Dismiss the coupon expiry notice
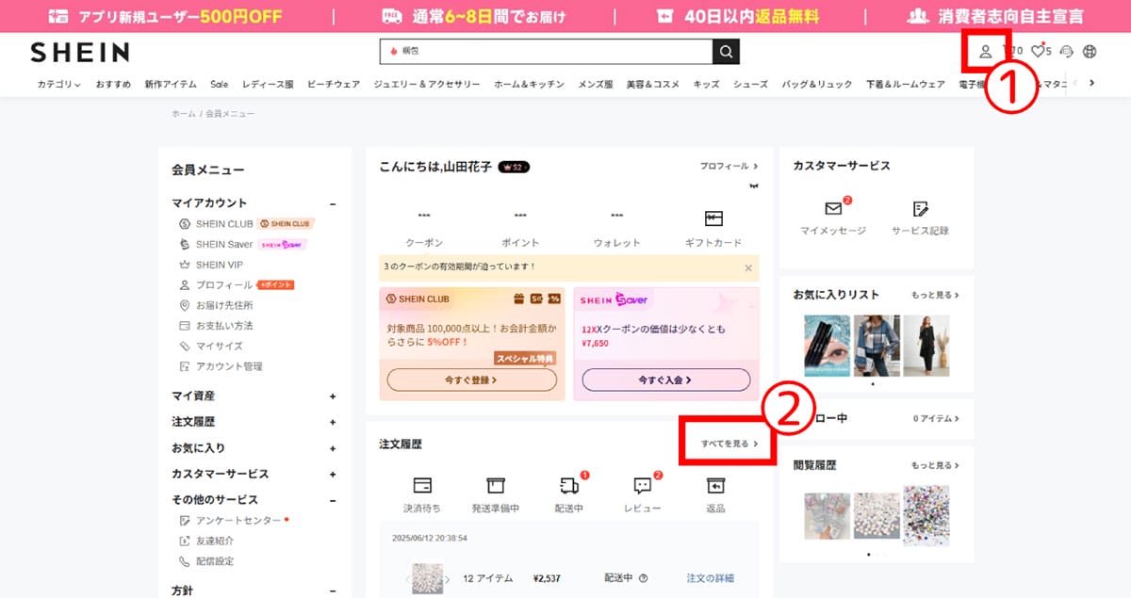The height and width of the screenshot is (598, 1131). click(x=748, y=267)
